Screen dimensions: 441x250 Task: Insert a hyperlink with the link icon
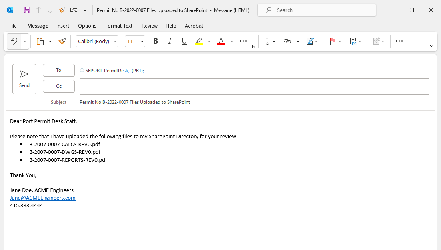289,41
